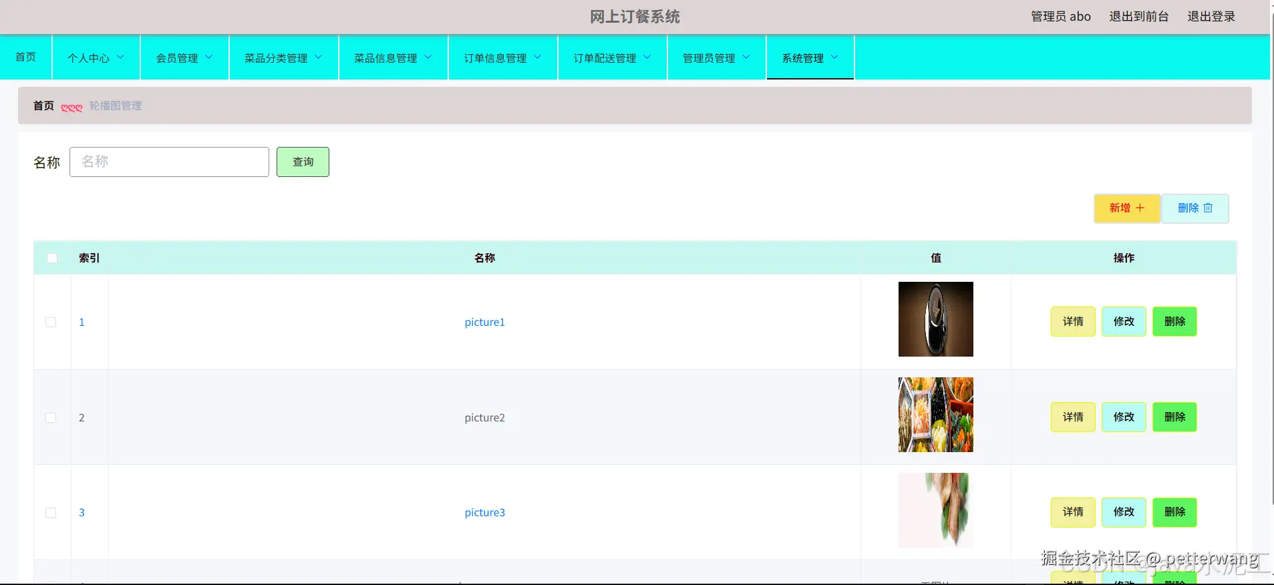Expand the chevron next to 订单信息管理
1274x585 pixels.
coord(538,57)
